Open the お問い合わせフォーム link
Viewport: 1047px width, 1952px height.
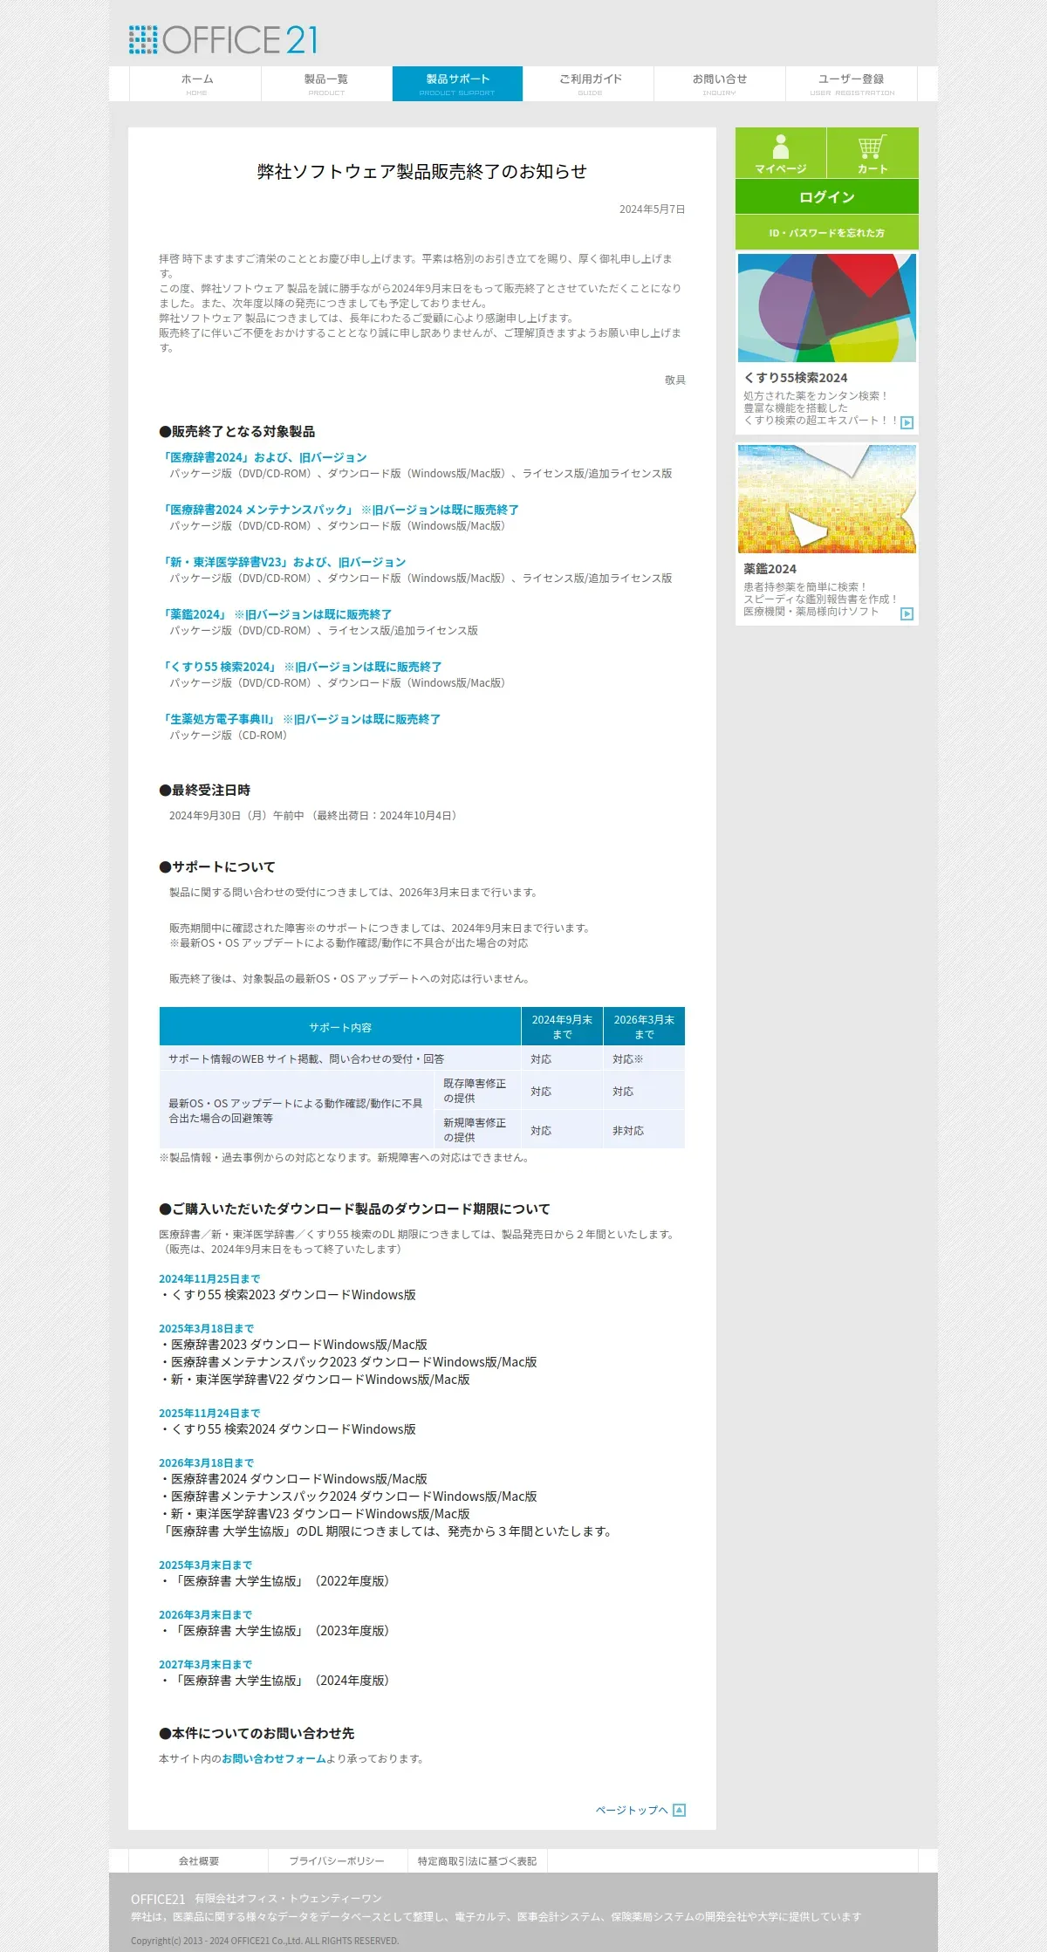pos(273,1758)
